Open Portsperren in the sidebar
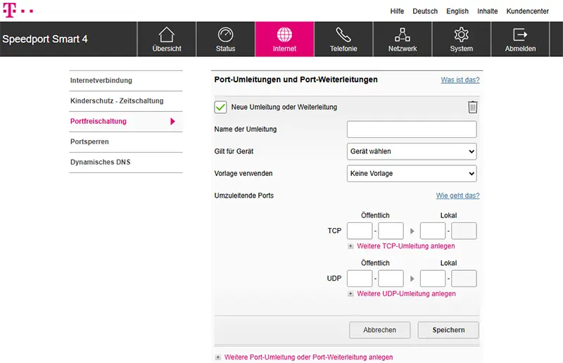The width and height of the screenshot is (563, 363). coord(89,142)
